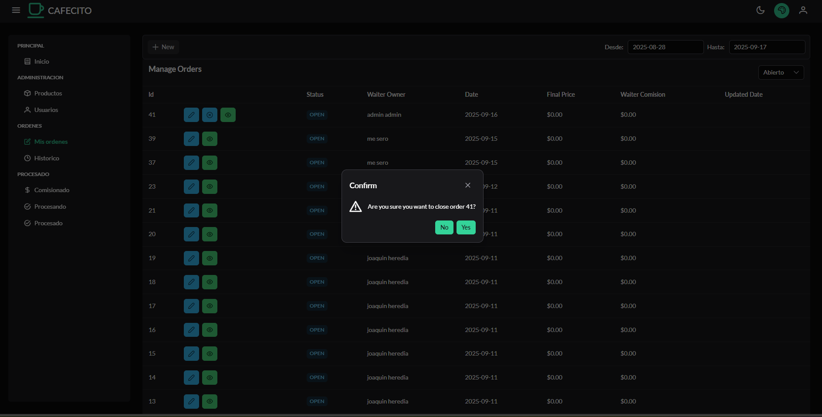Open the theme palette icon

pos(781,10)
